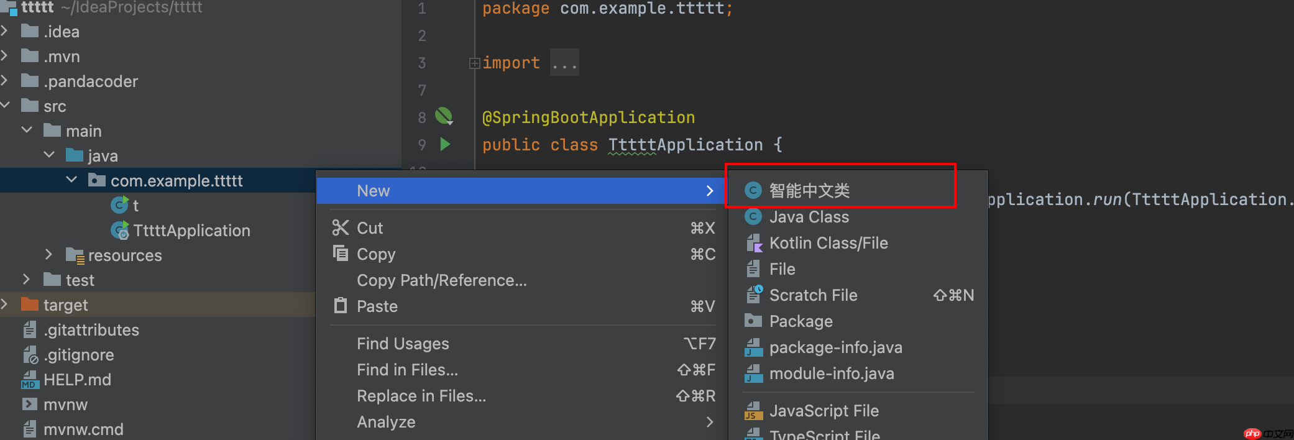Choose Copy Path/Reference from context menu
Viewport: 1294px width, 440px height.
[441, 280]
